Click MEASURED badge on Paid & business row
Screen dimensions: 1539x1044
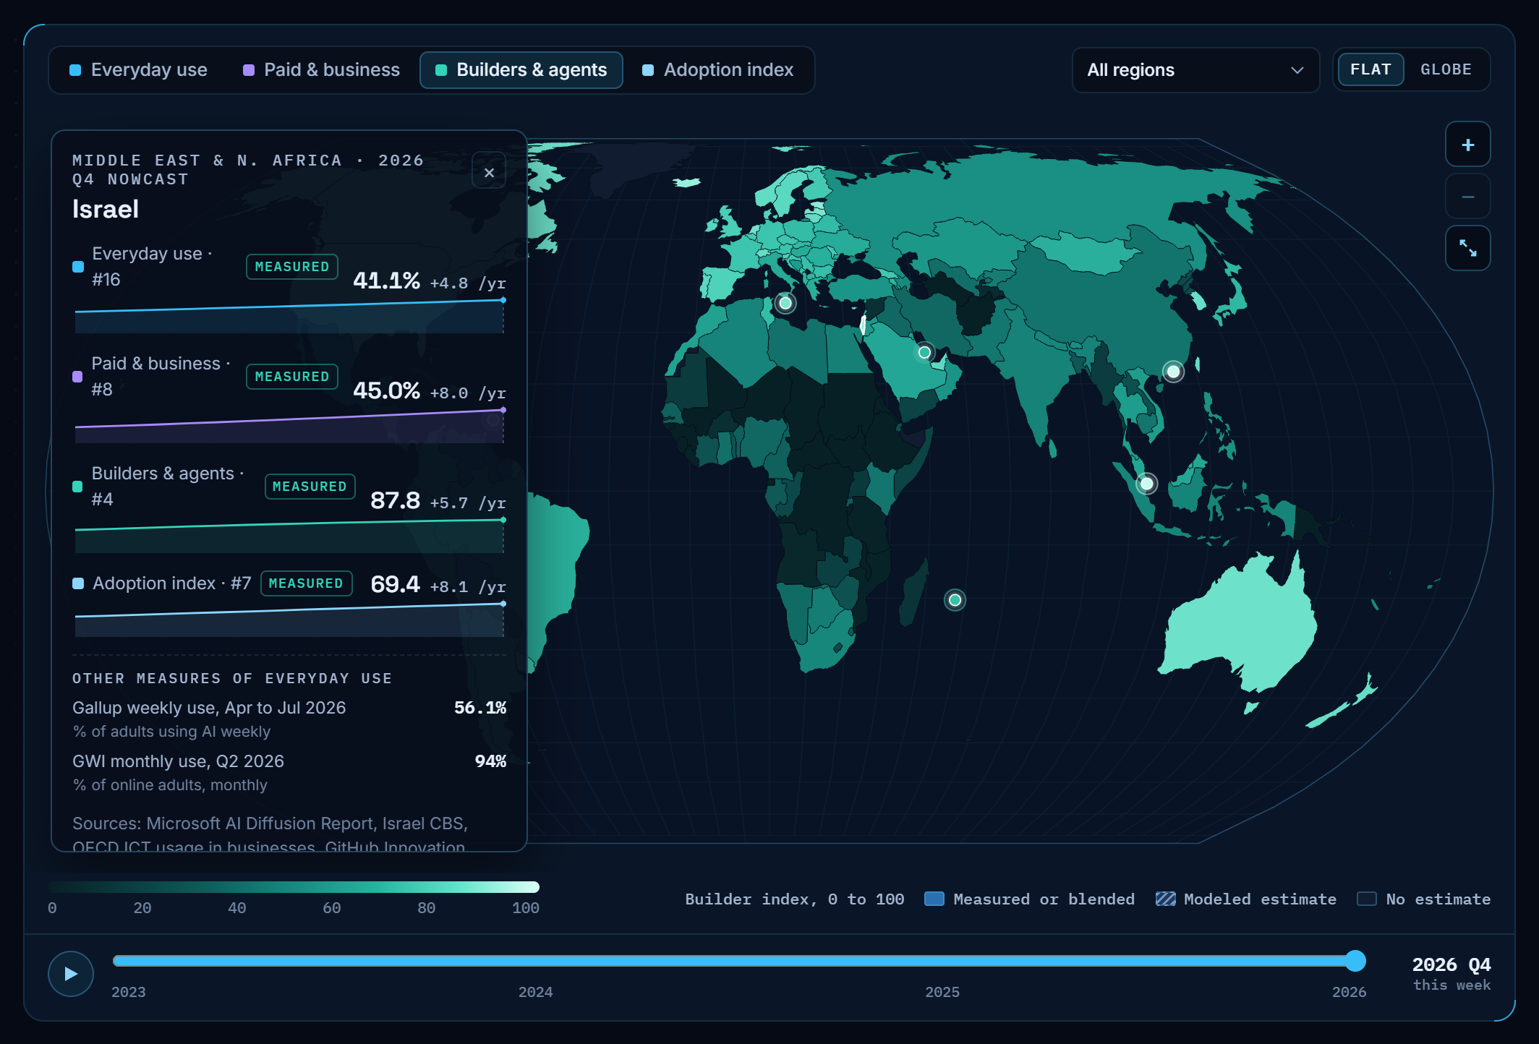[292, 377]
